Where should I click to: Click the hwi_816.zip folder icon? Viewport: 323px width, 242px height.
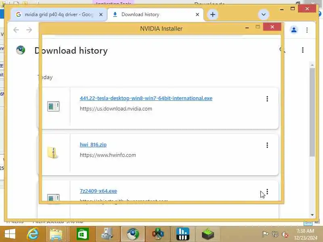click(52, 153)
